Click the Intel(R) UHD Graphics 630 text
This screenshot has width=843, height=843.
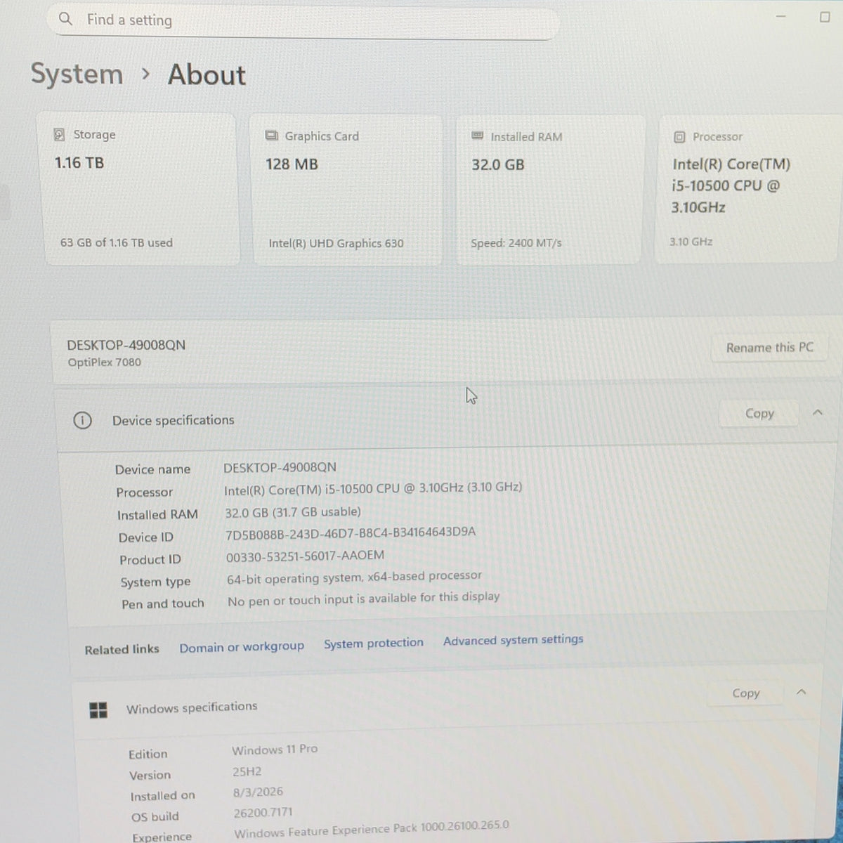tap(336, 244)
